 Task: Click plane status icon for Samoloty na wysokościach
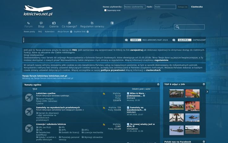coord(29,112)
